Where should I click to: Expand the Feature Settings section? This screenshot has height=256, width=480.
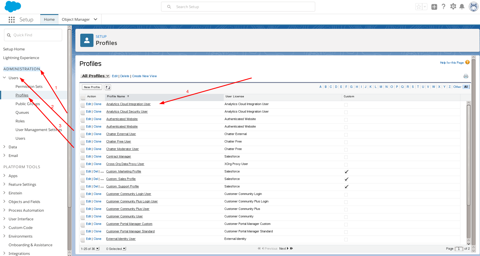click(4, 184)
